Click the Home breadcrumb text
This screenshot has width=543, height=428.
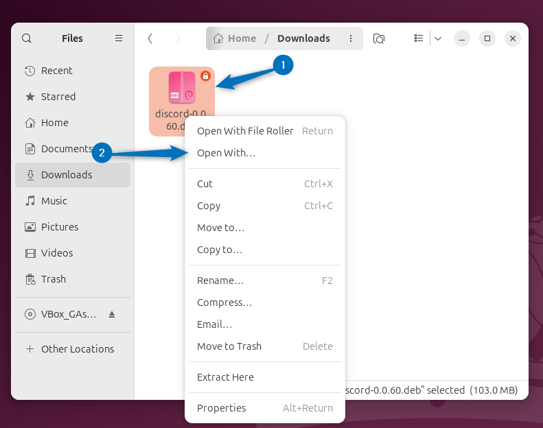(x=242, y=38)
